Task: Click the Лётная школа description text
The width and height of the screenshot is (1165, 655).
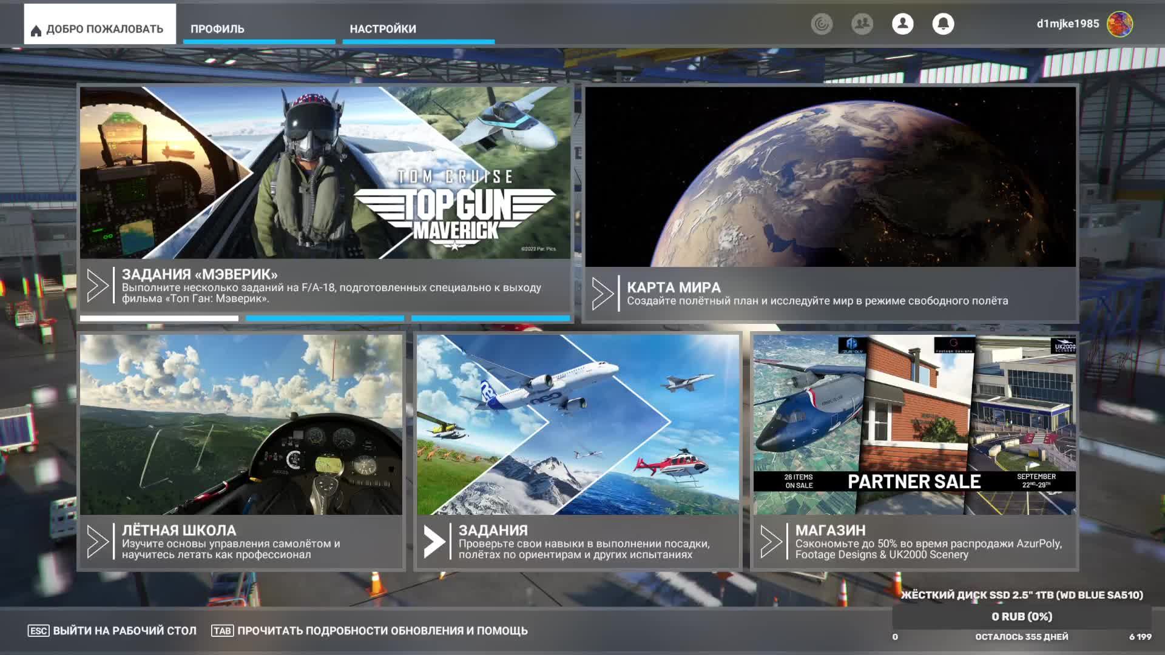Action: pos(231,549)
